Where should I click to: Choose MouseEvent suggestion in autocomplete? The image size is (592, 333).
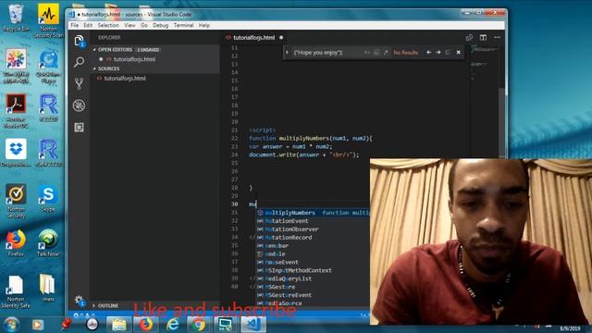314,262
